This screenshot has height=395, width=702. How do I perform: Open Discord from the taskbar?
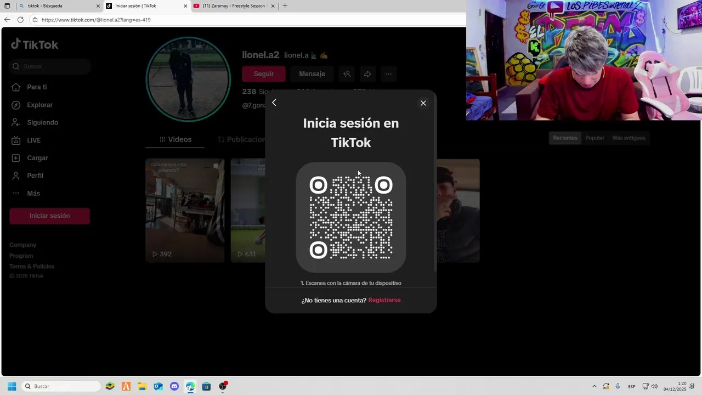(174, 386)
